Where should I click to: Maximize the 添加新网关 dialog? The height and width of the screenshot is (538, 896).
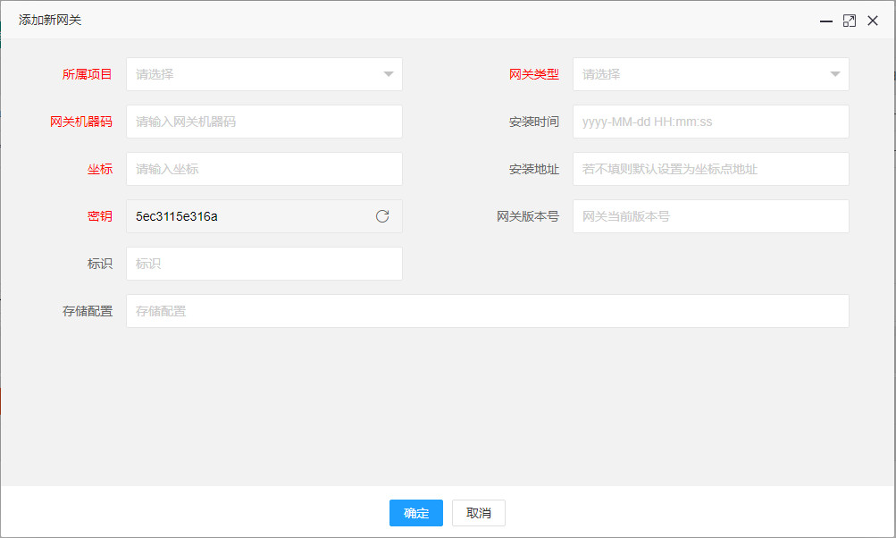[850, 21]
